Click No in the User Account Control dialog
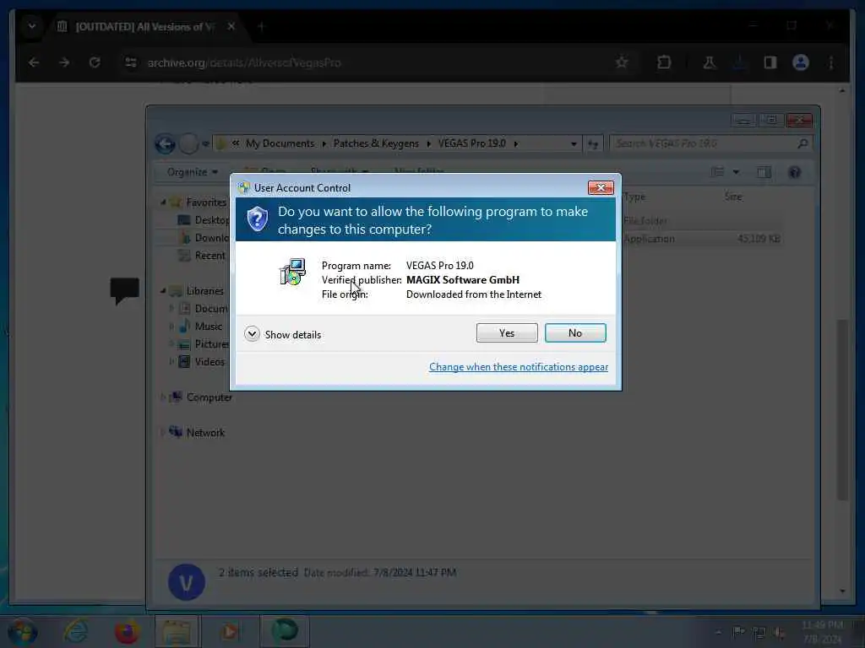Viewport: 865px width, 648px height. point(574,332)
